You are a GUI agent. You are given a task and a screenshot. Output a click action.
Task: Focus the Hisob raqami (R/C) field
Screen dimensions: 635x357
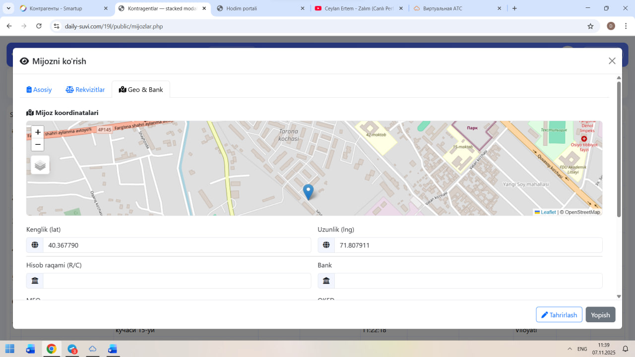pyautogui.click(x=177, y=281)
